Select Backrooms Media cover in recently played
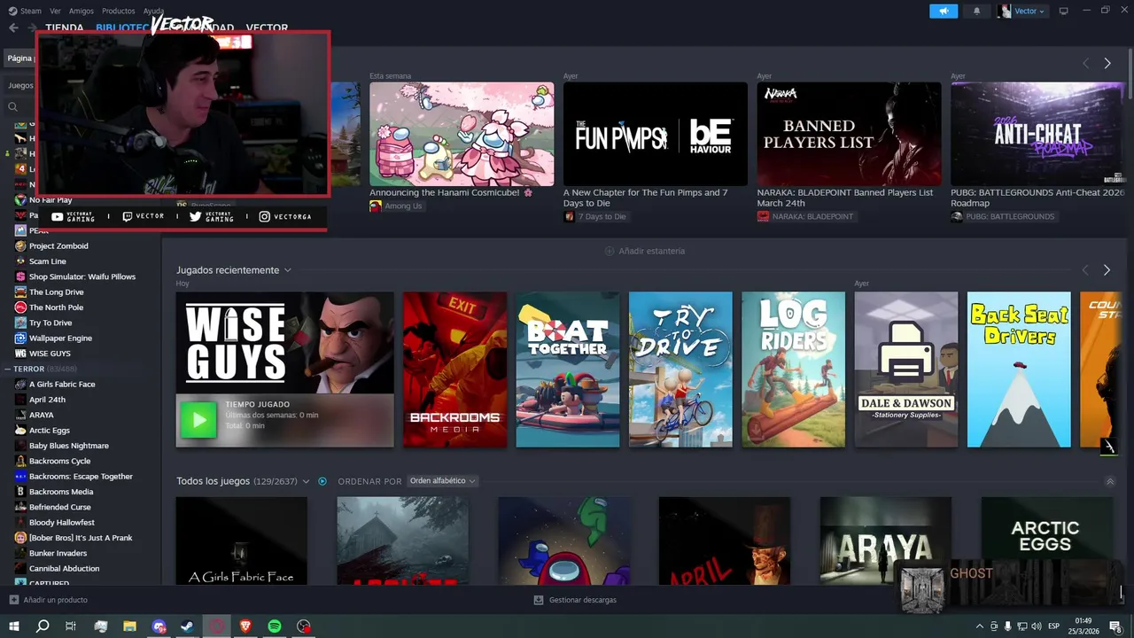The height and width of the screenshot is (638, 1134). (454, 370)
